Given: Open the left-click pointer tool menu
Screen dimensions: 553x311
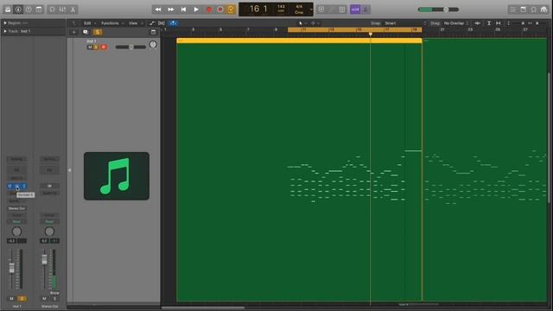Looking at the screenshot, I should 302,23.
